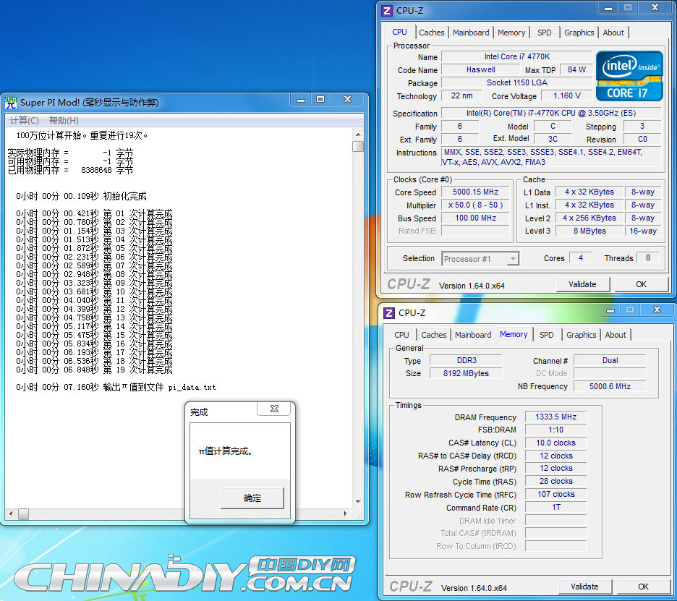The image size is (677, 601).
Task: Click the pi_data.txt output line
Action: click(x=116, y=387)
